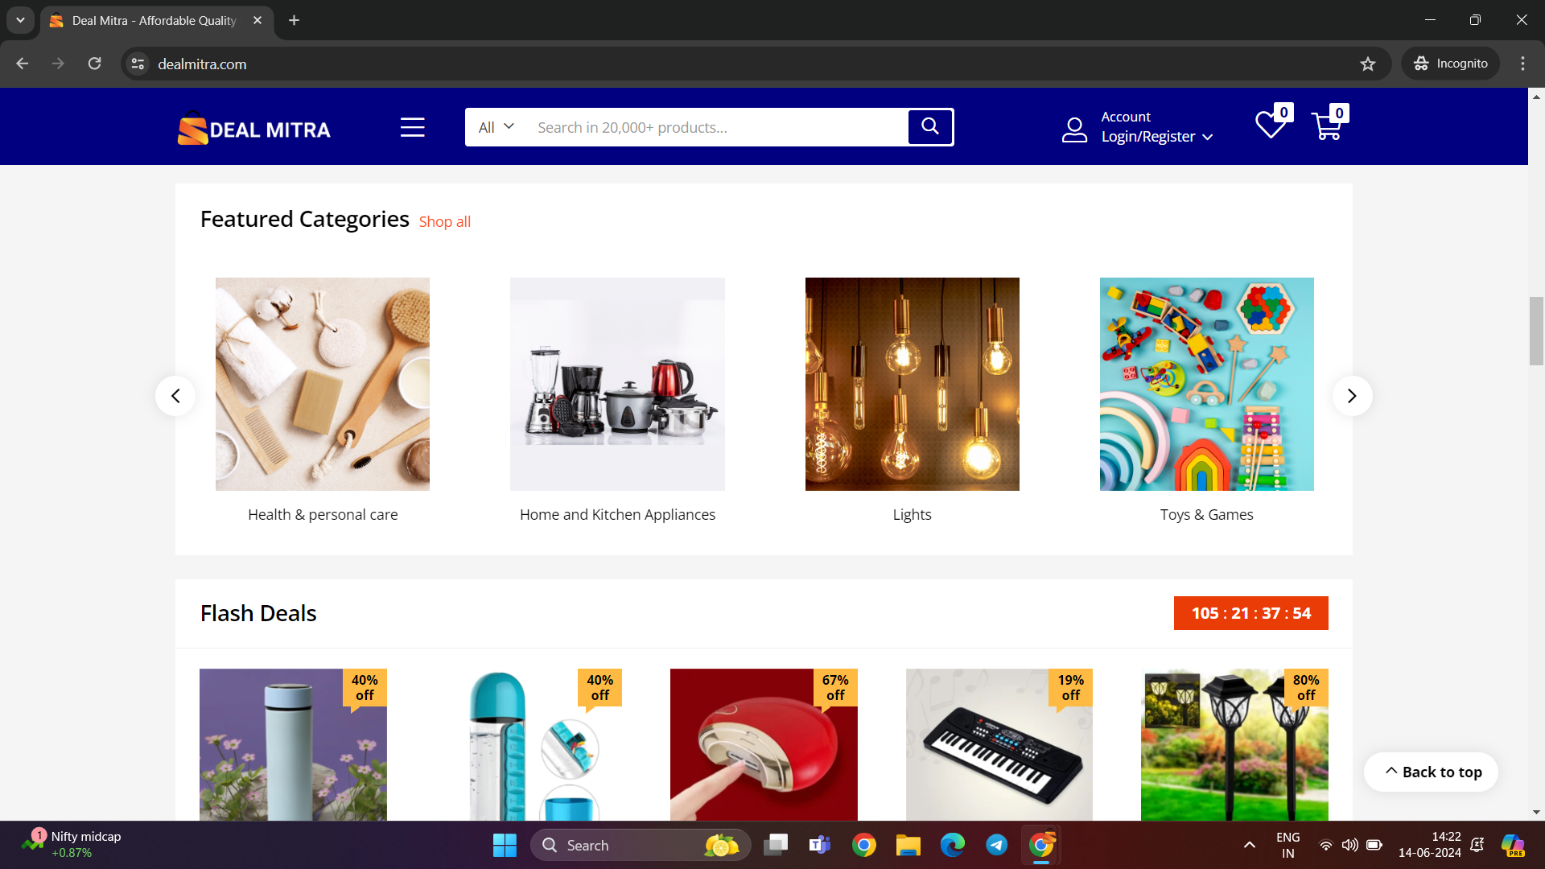Show next featured categories
Image resolution: width=1545 pixels, height=869 pixels.
(1352, 396)
